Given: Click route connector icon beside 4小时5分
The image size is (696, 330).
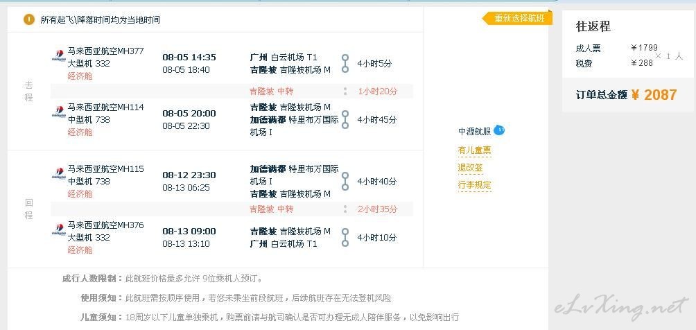Looking at the screenshot, I should point(345,64).
